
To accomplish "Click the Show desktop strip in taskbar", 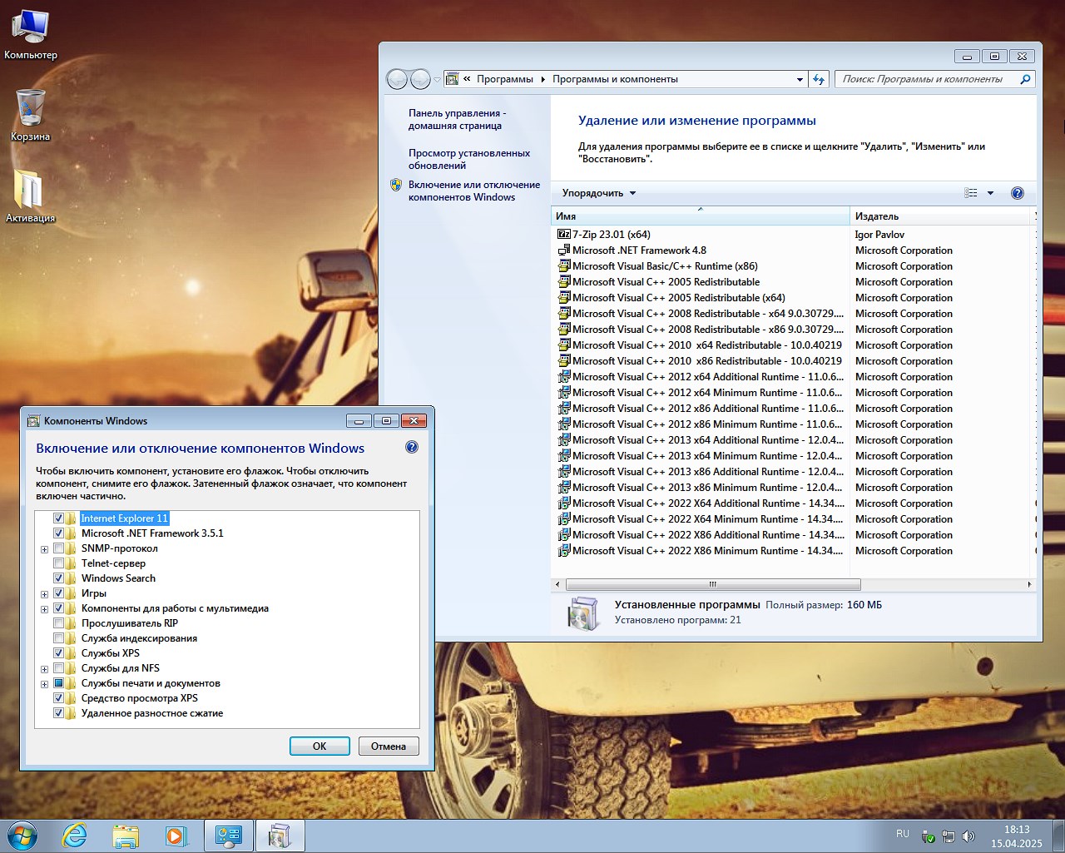I will [1058, 836].
